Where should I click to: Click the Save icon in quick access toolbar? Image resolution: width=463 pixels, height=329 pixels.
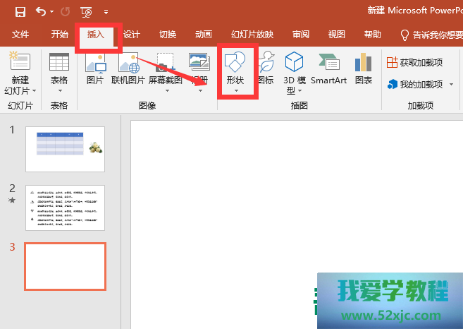pos(20,11)
